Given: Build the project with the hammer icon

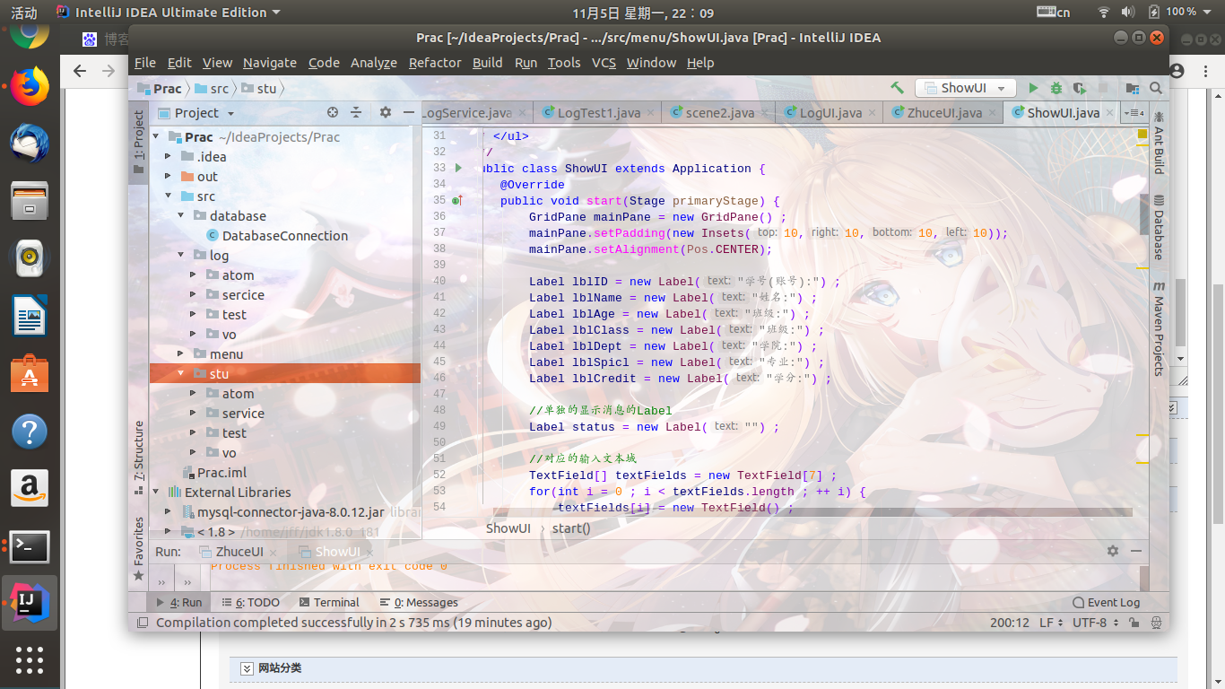Looking at the screenshot, I should click(897, 88).
